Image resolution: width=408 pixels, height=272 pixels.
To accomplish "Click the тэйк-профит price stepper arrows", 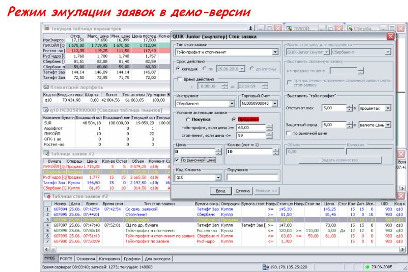I will (269, 128).
